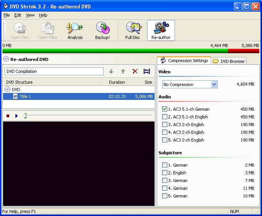Click the DVD Structure column header

point(52,82)
